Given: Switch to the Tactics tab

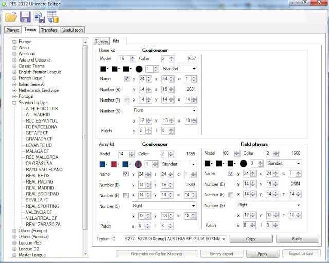Looking at the screenshot, I should 101,42.
